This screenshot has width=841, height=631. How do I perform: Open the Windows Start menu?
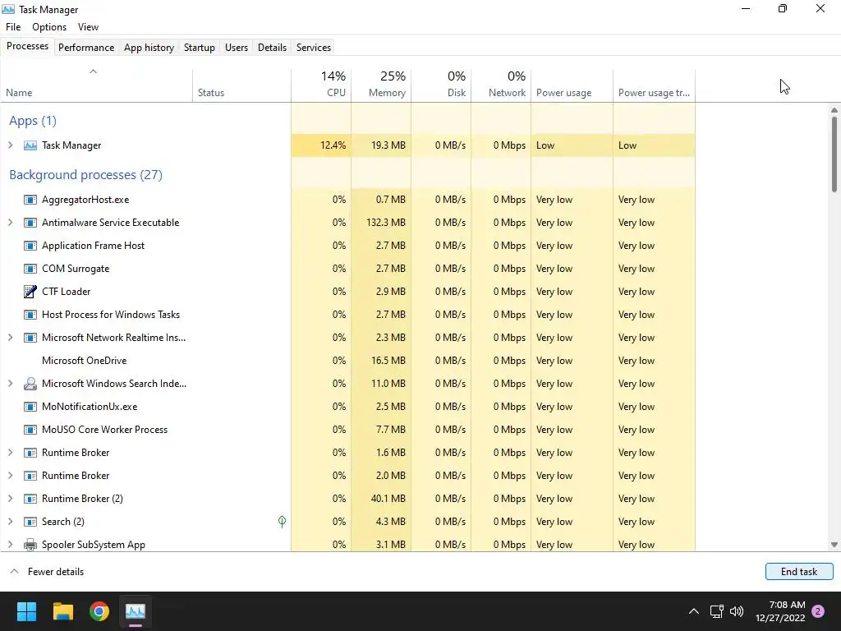click(x=26, y=611)
